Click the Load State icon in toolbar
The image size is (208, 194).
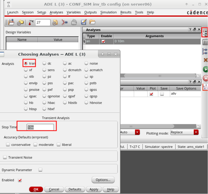pyautogui.click(x=93, y=22)
